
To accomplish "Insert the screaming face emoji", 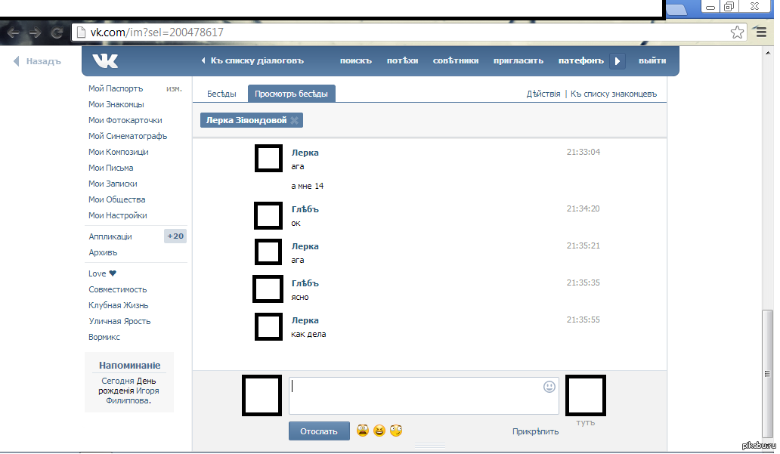I will click(x=363, y=431).
